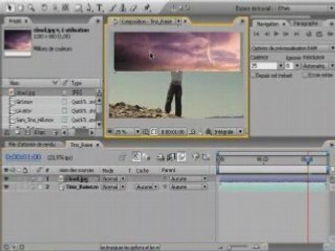Sort project items by Type column
335x251 pixels.
[76, 83]
